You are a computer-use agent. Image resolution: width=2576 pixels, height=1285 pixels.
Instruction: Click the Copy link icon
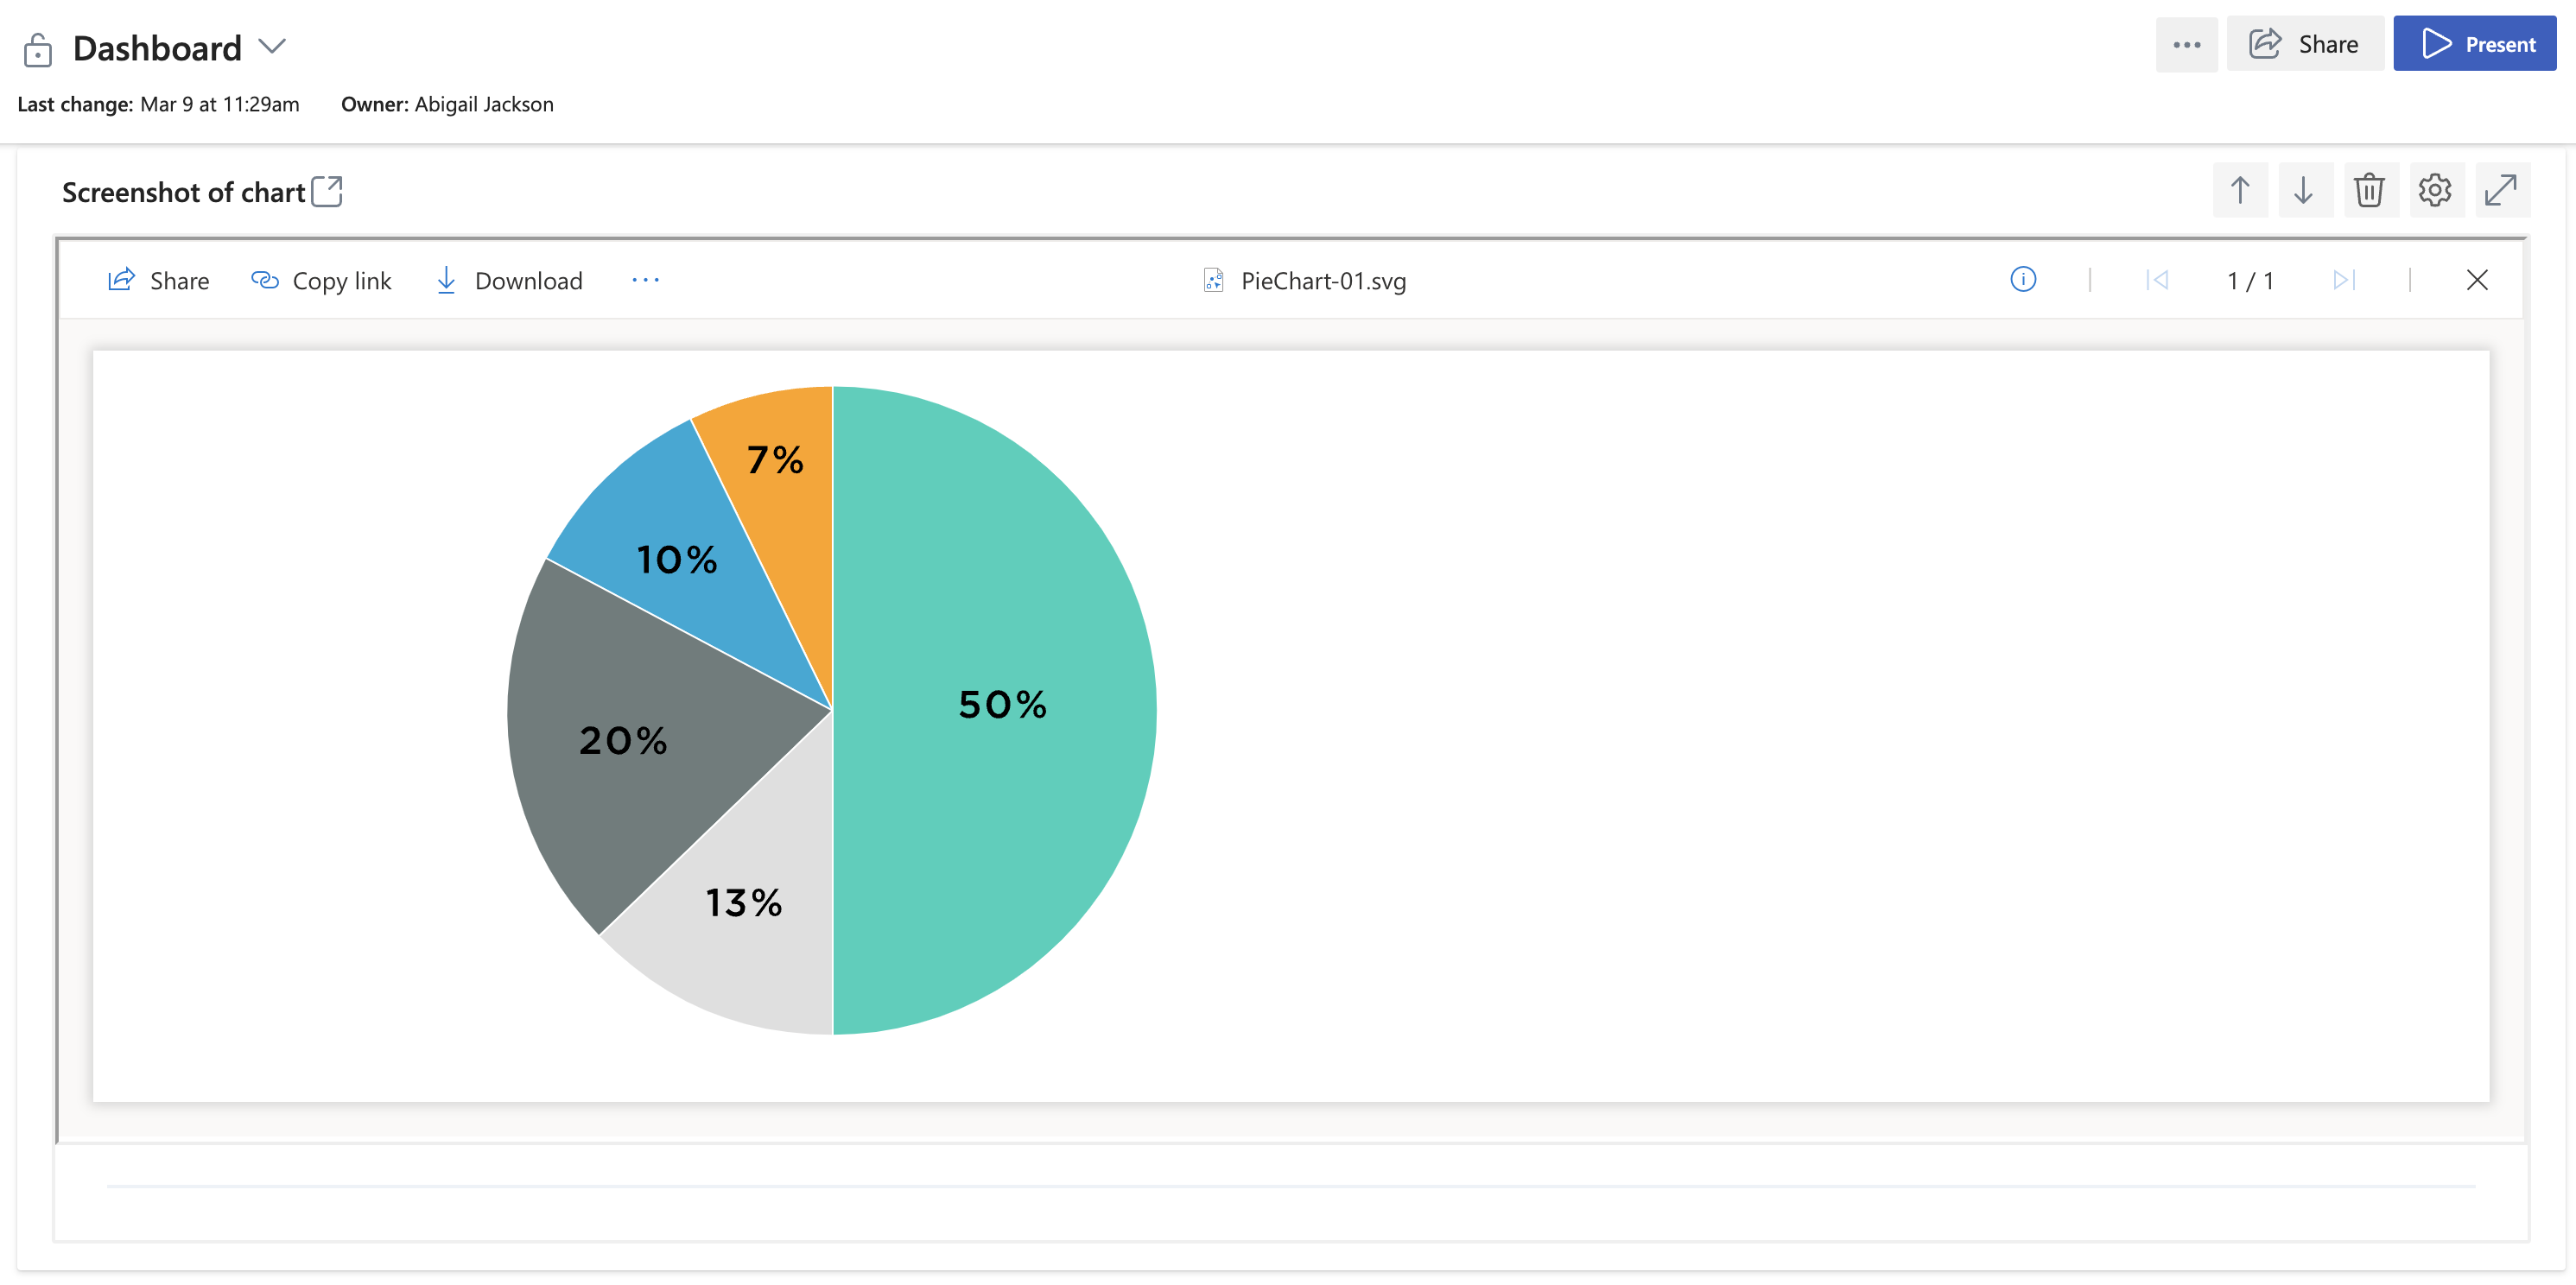coord(261,279)
